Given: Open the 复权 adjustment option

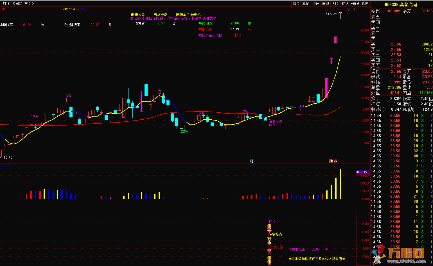Looking at the screenshot, I should click(296, 4).
